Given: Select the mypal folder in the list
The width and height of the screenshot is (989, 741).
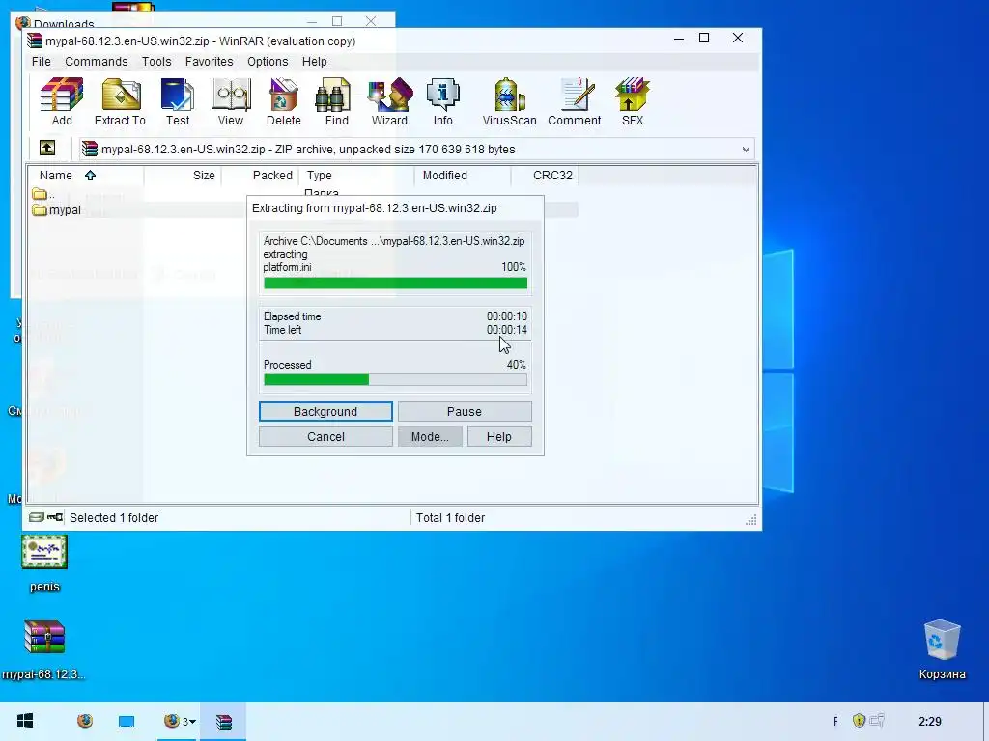Looking at the screenshot, I should [x=57, y=209].
